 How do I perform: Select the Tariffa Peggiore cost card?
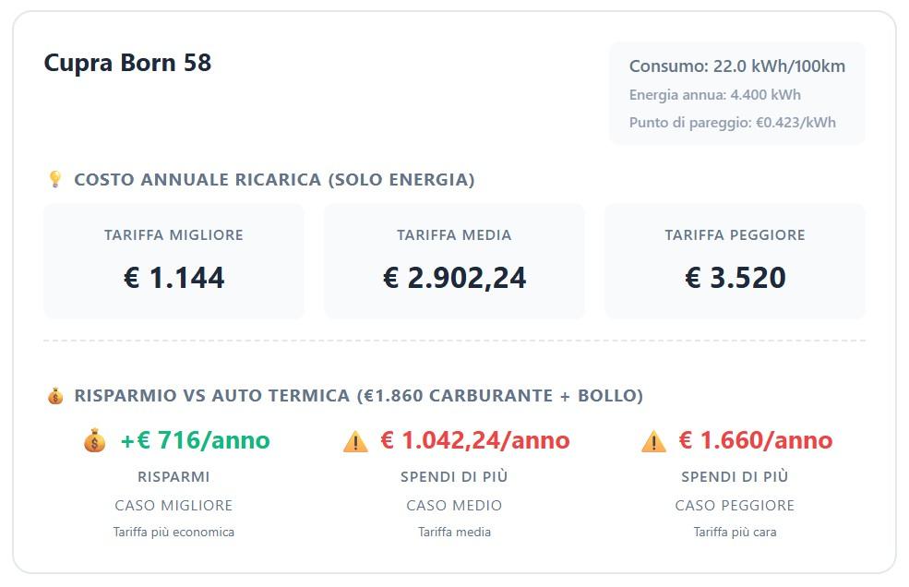pos(735,261)
